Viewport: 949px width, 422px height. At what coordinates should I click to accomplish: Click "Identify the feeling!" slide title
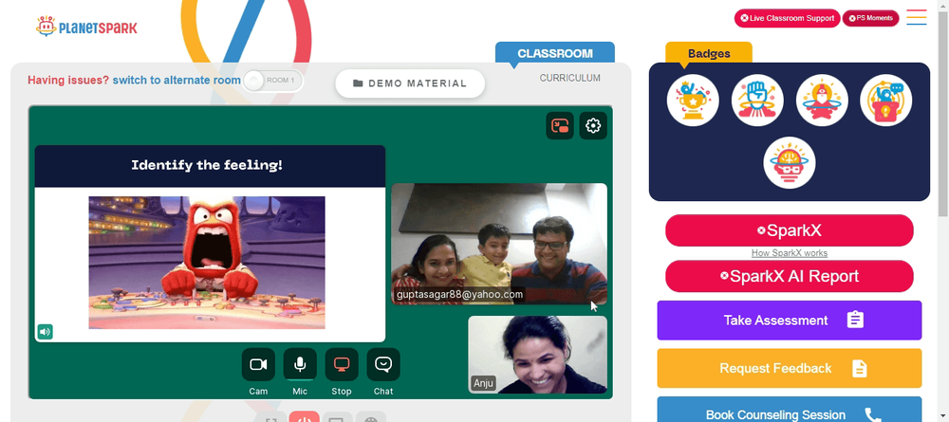(207, 165)
